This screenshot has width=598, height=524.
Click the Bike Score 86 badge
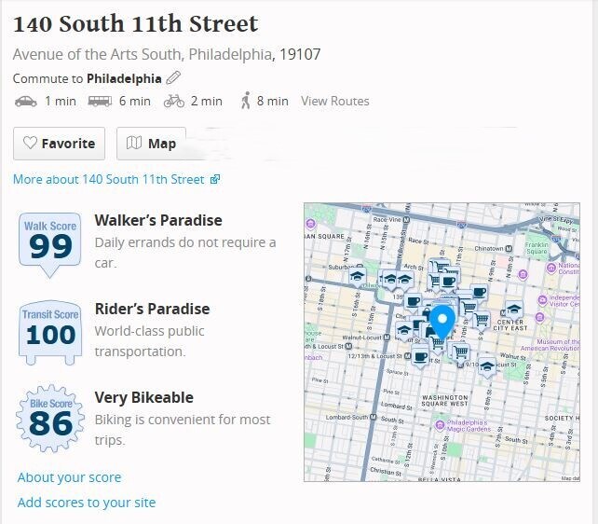coord(50,420)
